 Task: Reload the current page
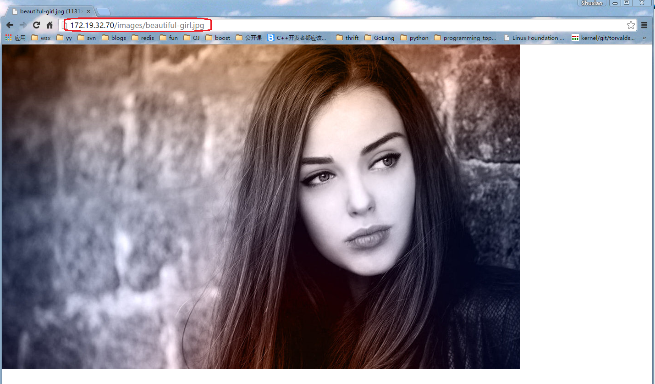(x=36, y=25)
